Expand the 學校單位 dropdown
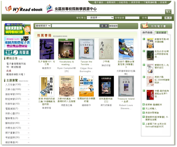Viewport: 177px width, 147px height. 100,18
